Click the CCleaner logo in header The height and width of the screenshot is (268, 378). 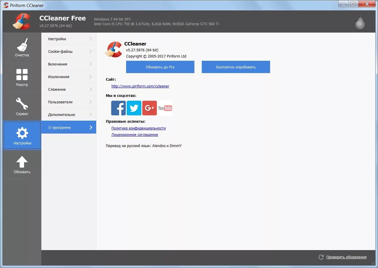coord(22,21)
